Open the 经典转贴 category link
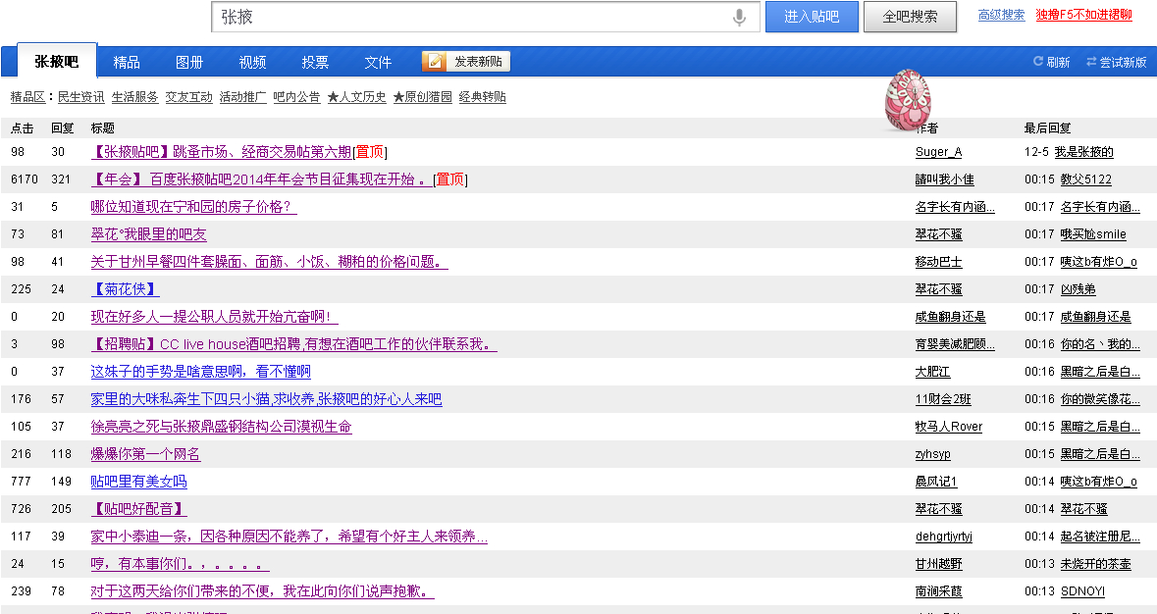The height and width of the screenshot is (614, 1157). [483, 97]
